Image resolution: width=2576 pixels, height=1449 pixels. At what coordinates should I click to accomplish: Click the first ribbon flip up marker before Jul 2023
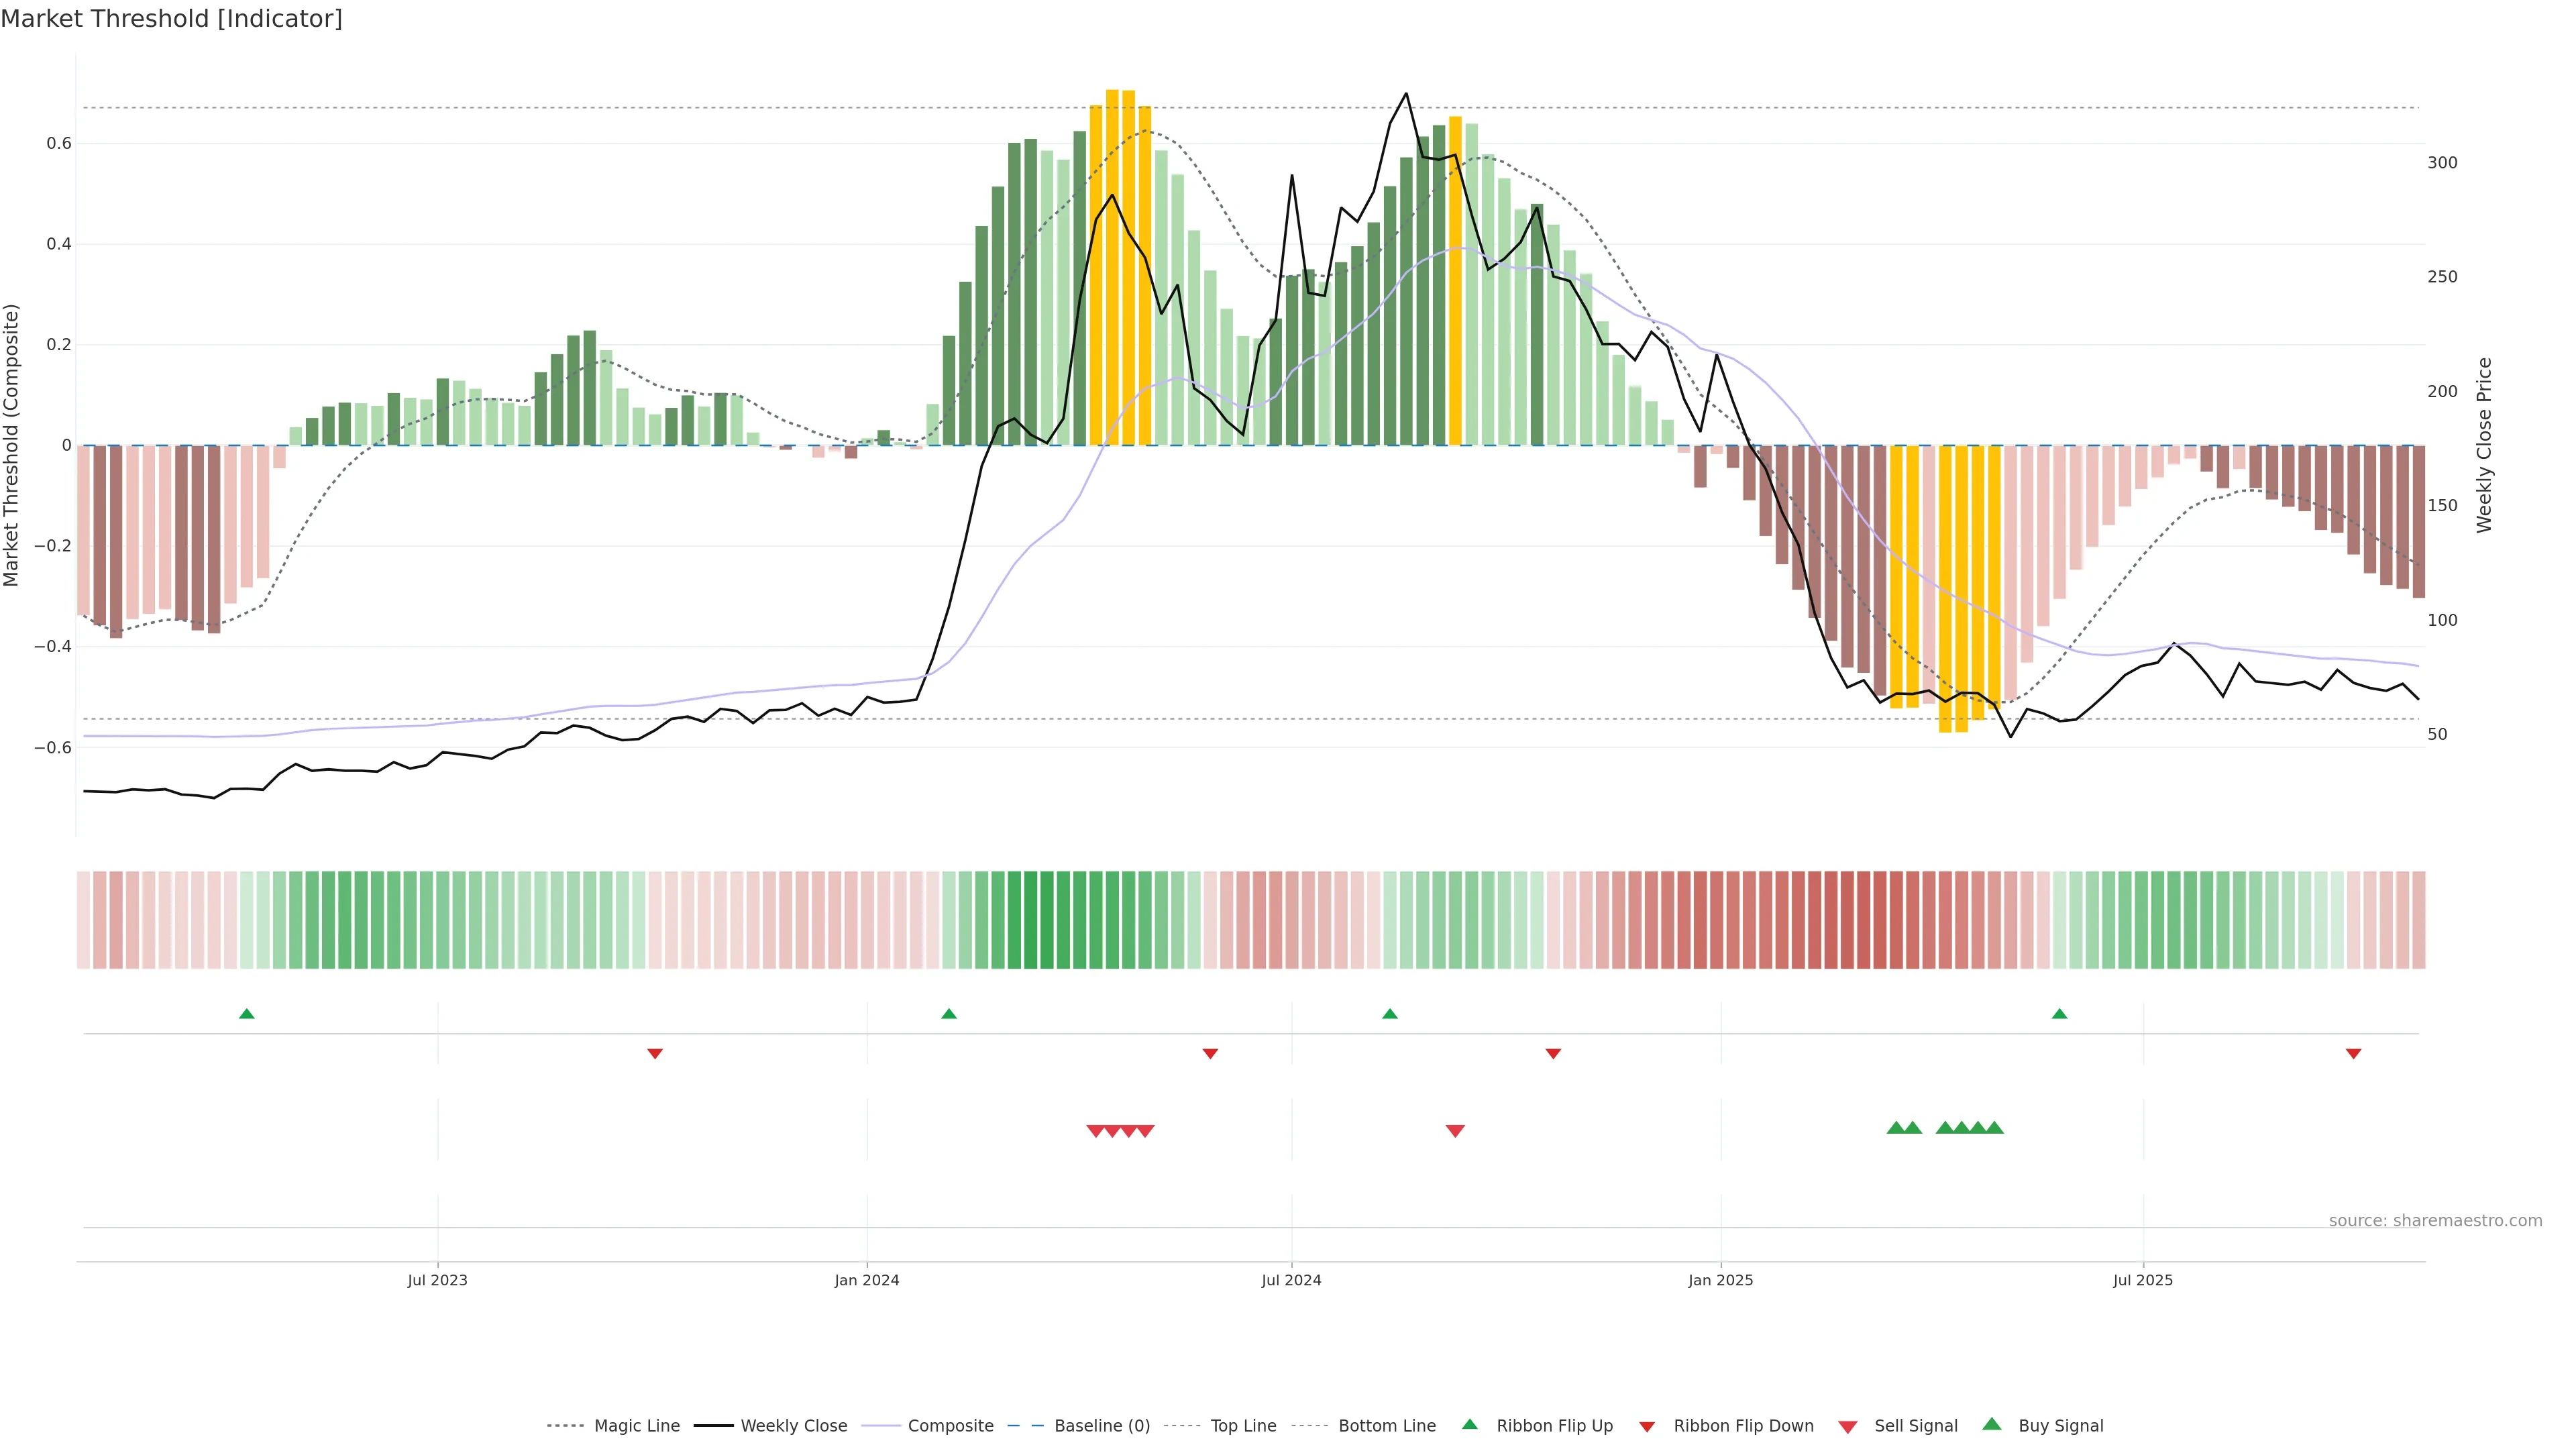[247, 1014]
